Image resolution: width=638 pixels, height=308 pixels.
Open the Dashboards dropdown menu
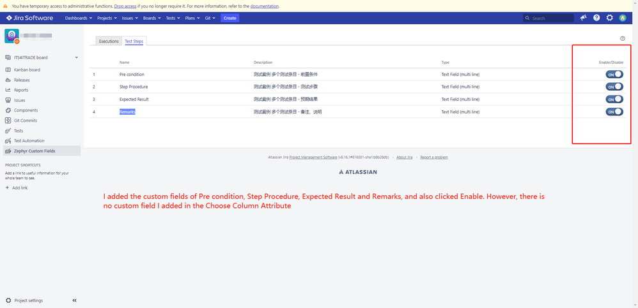point(79,18)
